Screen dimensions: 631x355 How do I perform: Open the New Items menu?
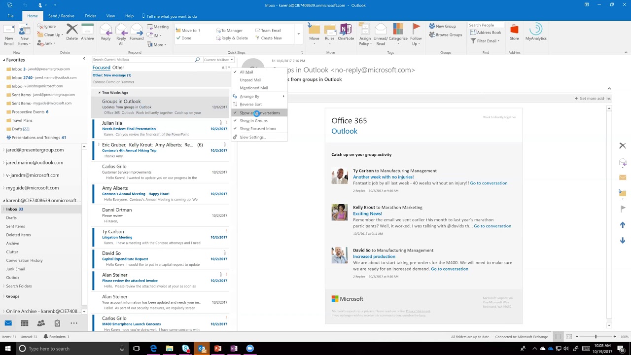tap(24, 35)
